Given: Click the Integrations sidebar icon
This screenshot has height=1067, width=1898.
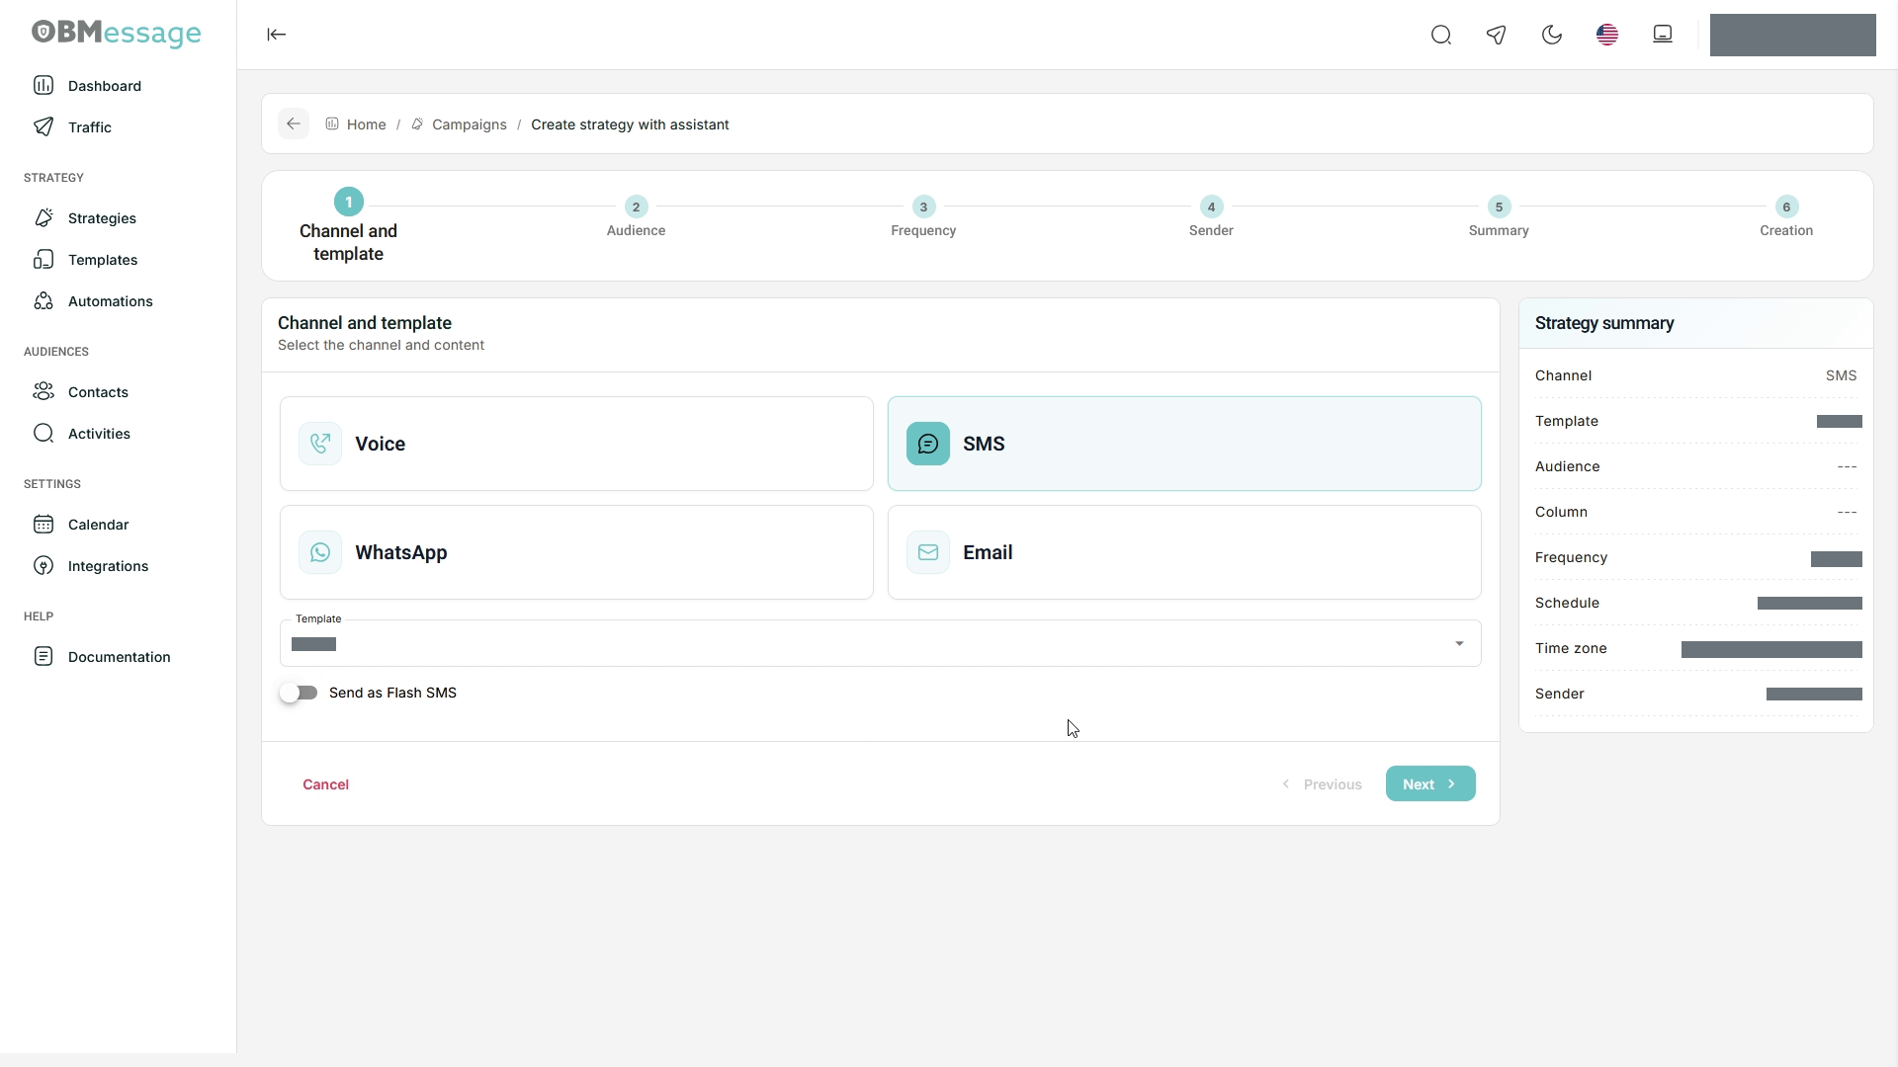Looking at the screenshot, I should 43,565.
